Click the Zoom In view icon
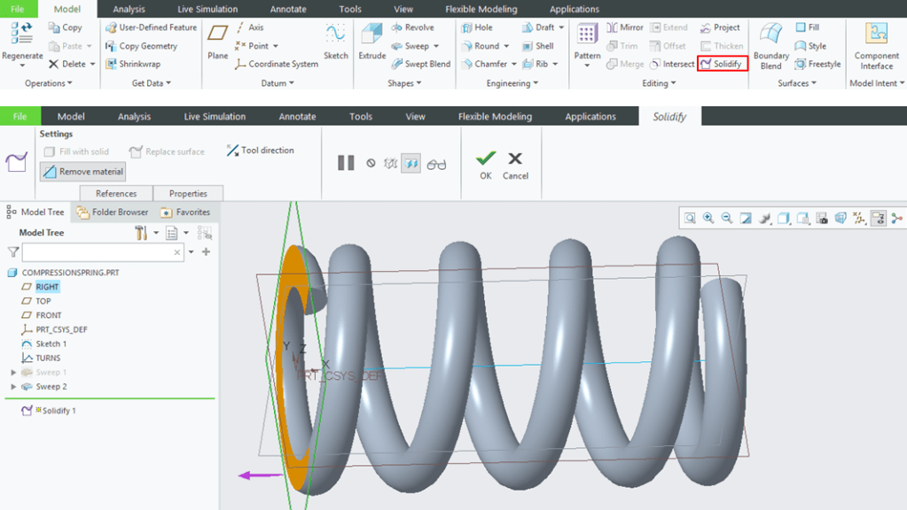The width and height of the screenshot is (907, 510). coord(708,218)
